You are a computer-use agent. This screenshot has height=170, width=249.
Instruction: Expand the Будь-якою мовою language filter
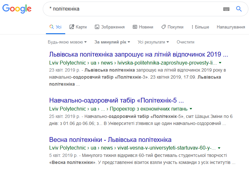(67, 42)
